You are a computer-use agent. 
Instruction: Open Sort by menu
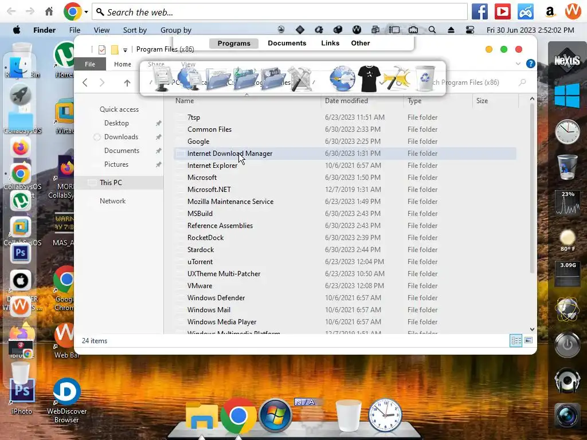[135, 30]
